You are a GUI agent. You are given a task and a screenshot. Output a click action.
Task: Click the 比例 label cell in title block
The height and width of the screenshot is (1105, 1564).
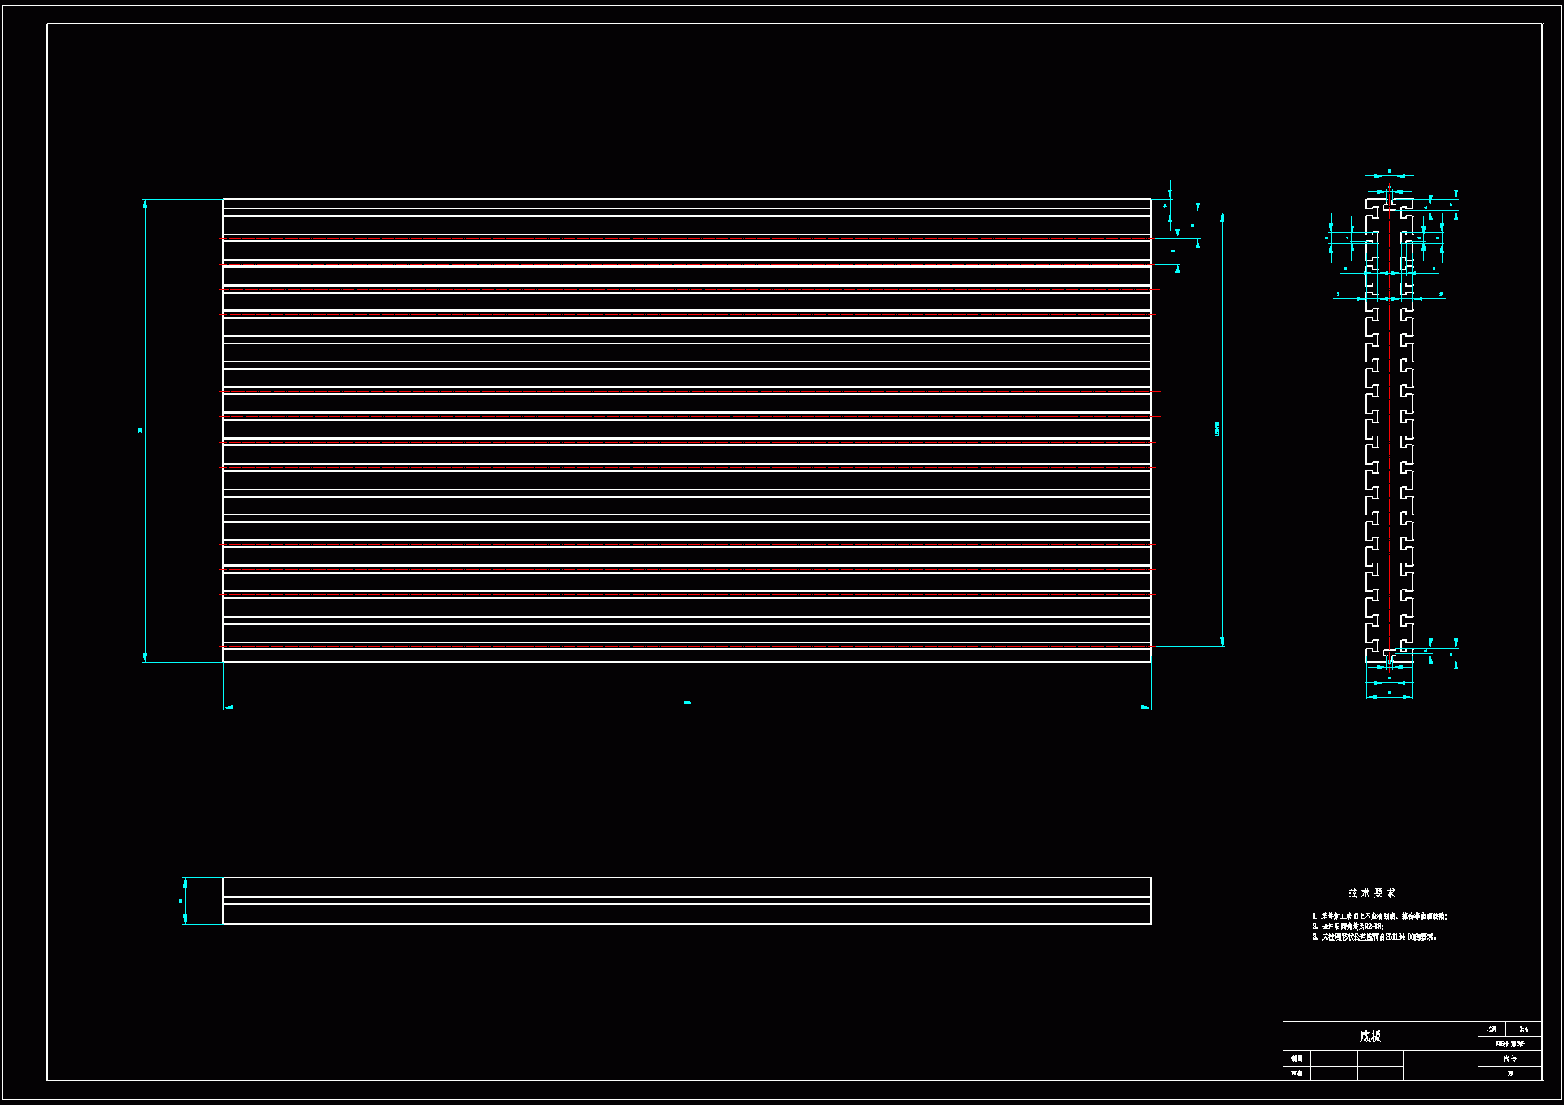(1491, 1029)
